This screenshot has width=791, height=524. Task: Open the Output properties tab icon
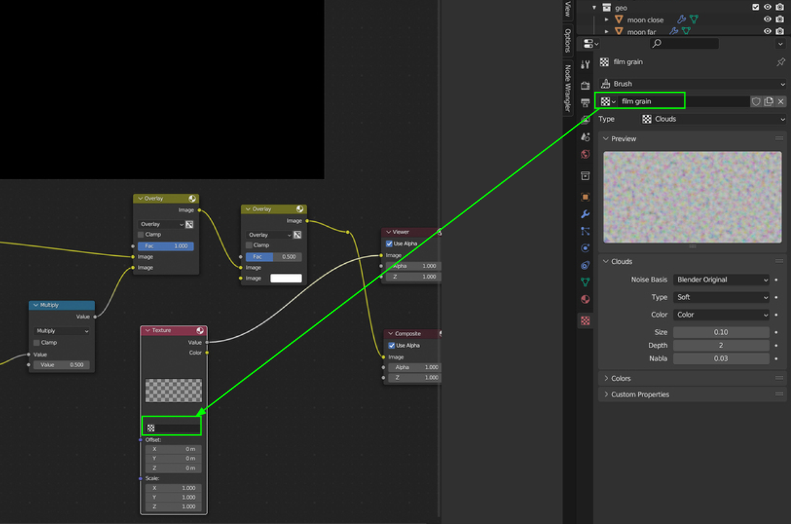pos(585,103)
